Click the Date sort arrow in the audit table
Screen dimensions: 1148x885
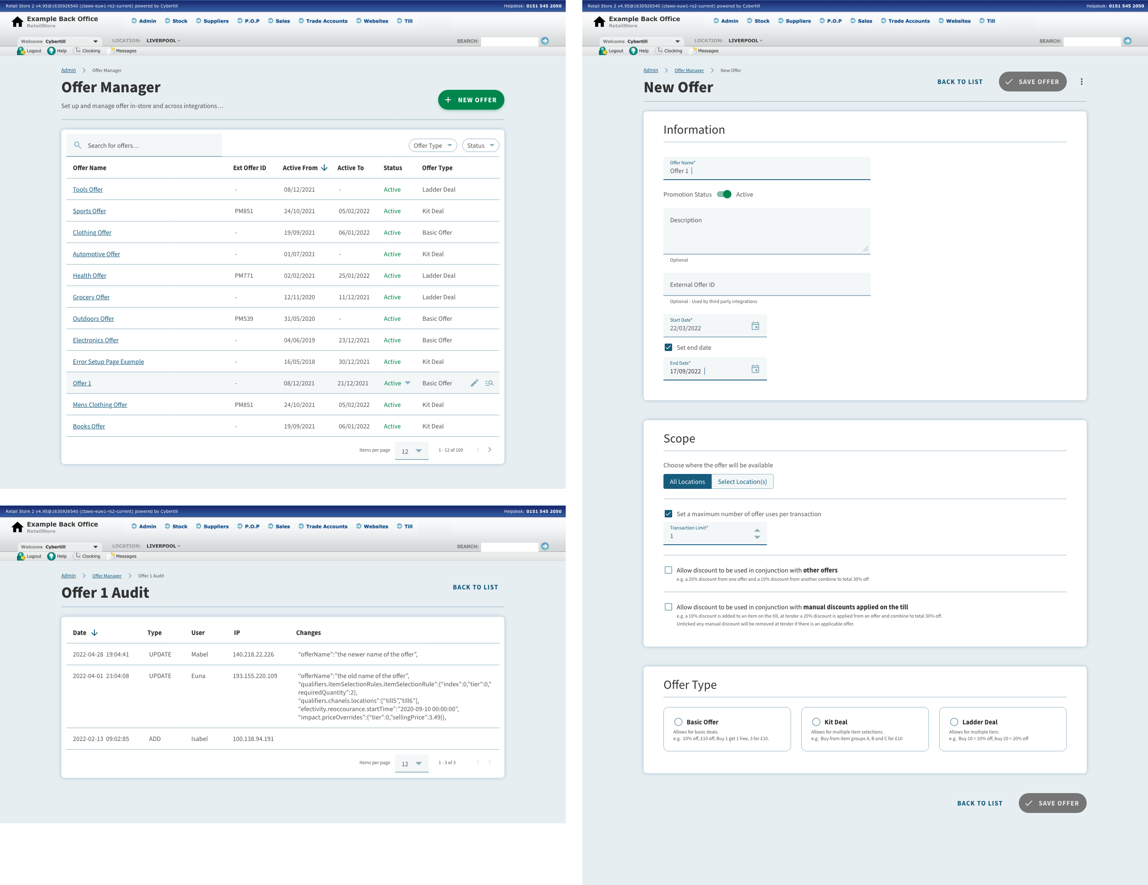[94, 633]
